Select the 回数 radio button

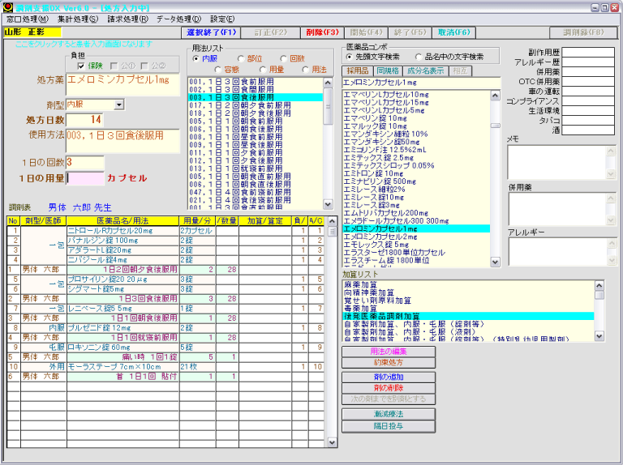tap(283, 58)
